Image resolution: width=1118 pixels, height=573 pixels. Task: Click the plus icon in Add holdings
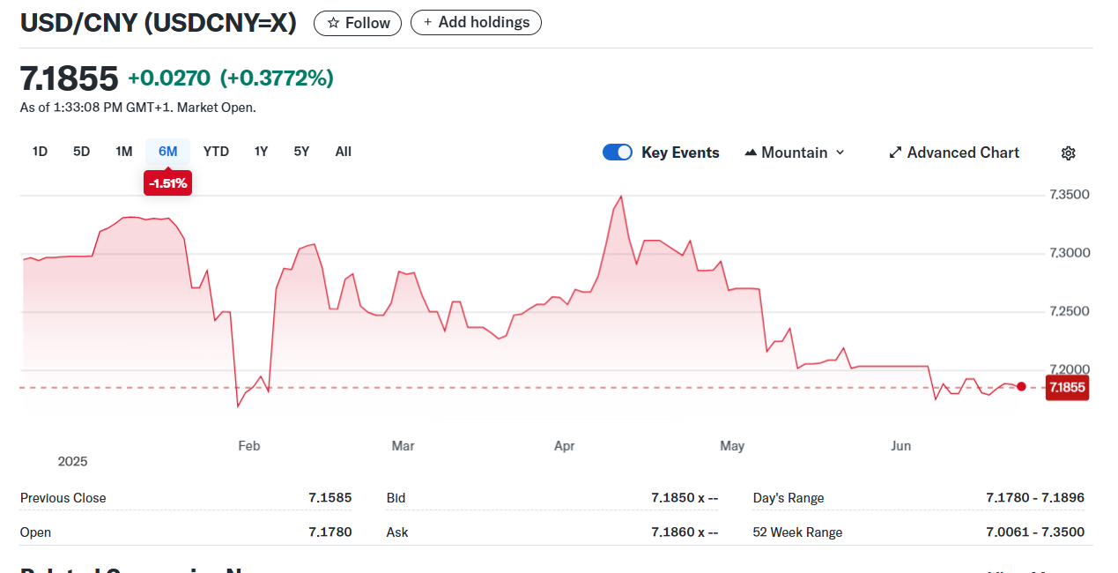(428, 23)
